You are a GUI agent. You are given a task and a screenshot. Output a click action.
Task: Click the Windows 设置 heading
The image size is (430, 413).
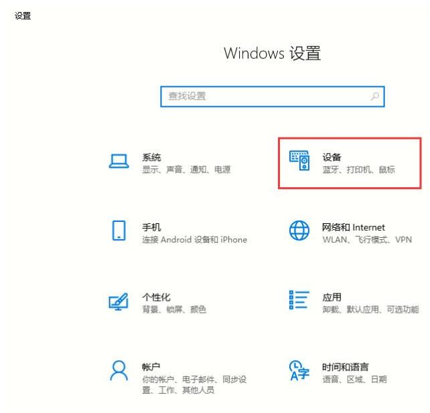[273, 53]
